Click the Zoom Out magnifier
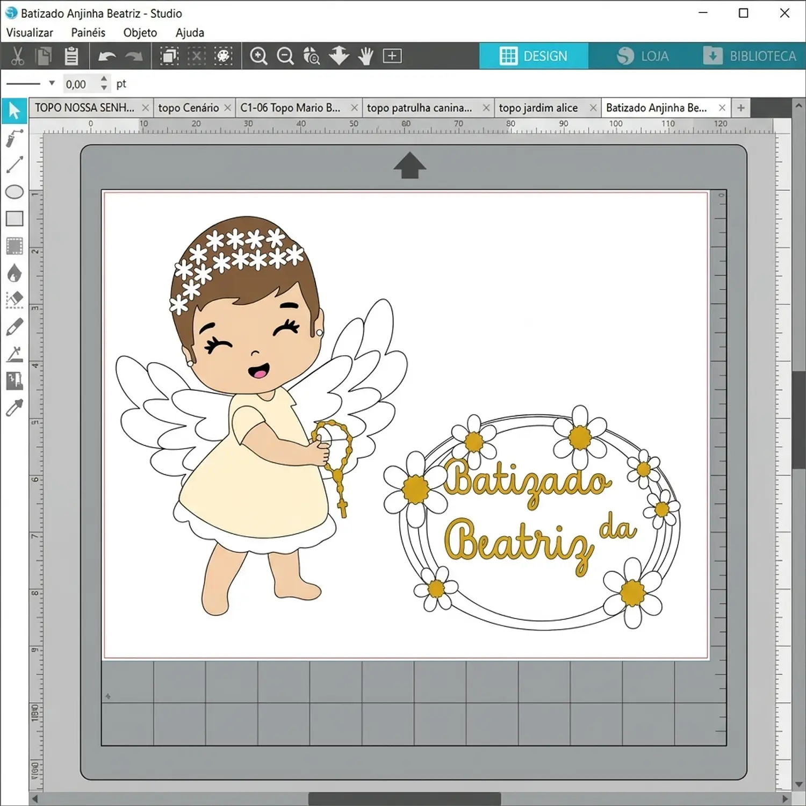Screen dimensions: 806x806 pos(285,56)
